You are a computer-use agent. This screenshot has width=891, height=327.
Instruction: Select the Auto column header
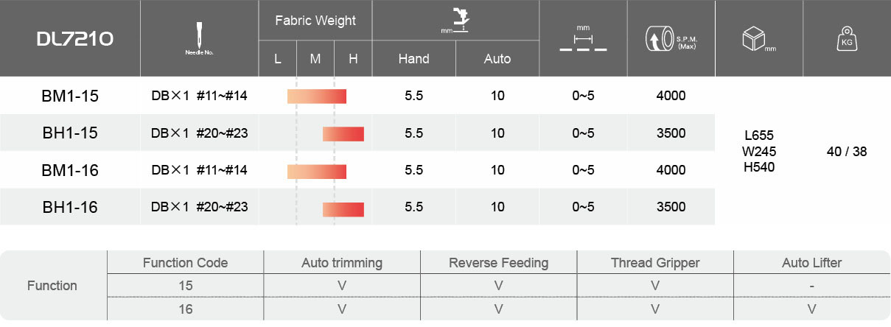(497, 59)
